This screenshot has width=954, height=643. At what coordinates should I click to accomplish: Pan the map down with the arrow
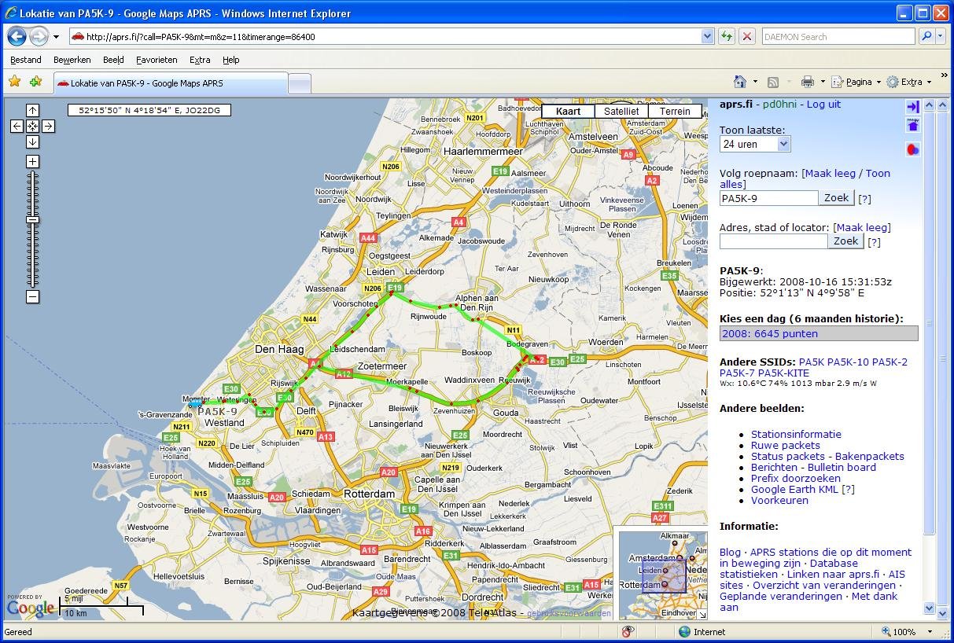click(32, 142)
